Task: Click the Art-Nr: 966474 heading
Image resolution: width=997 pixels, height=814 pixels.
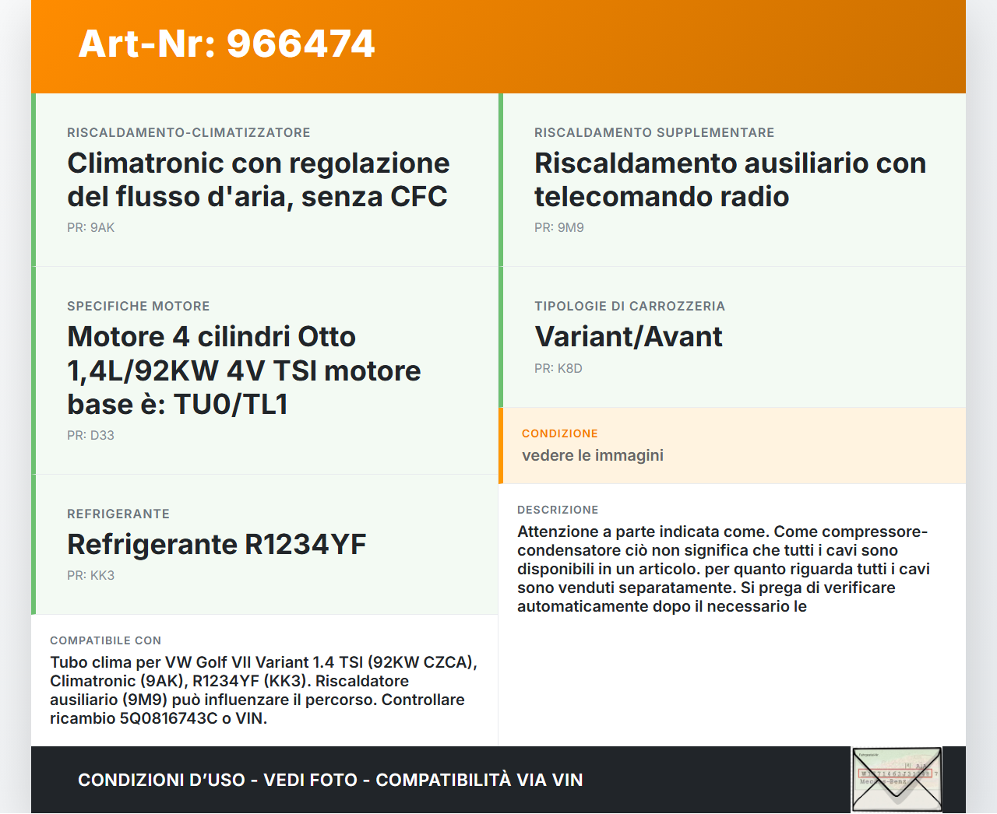Action: (227, 44)
